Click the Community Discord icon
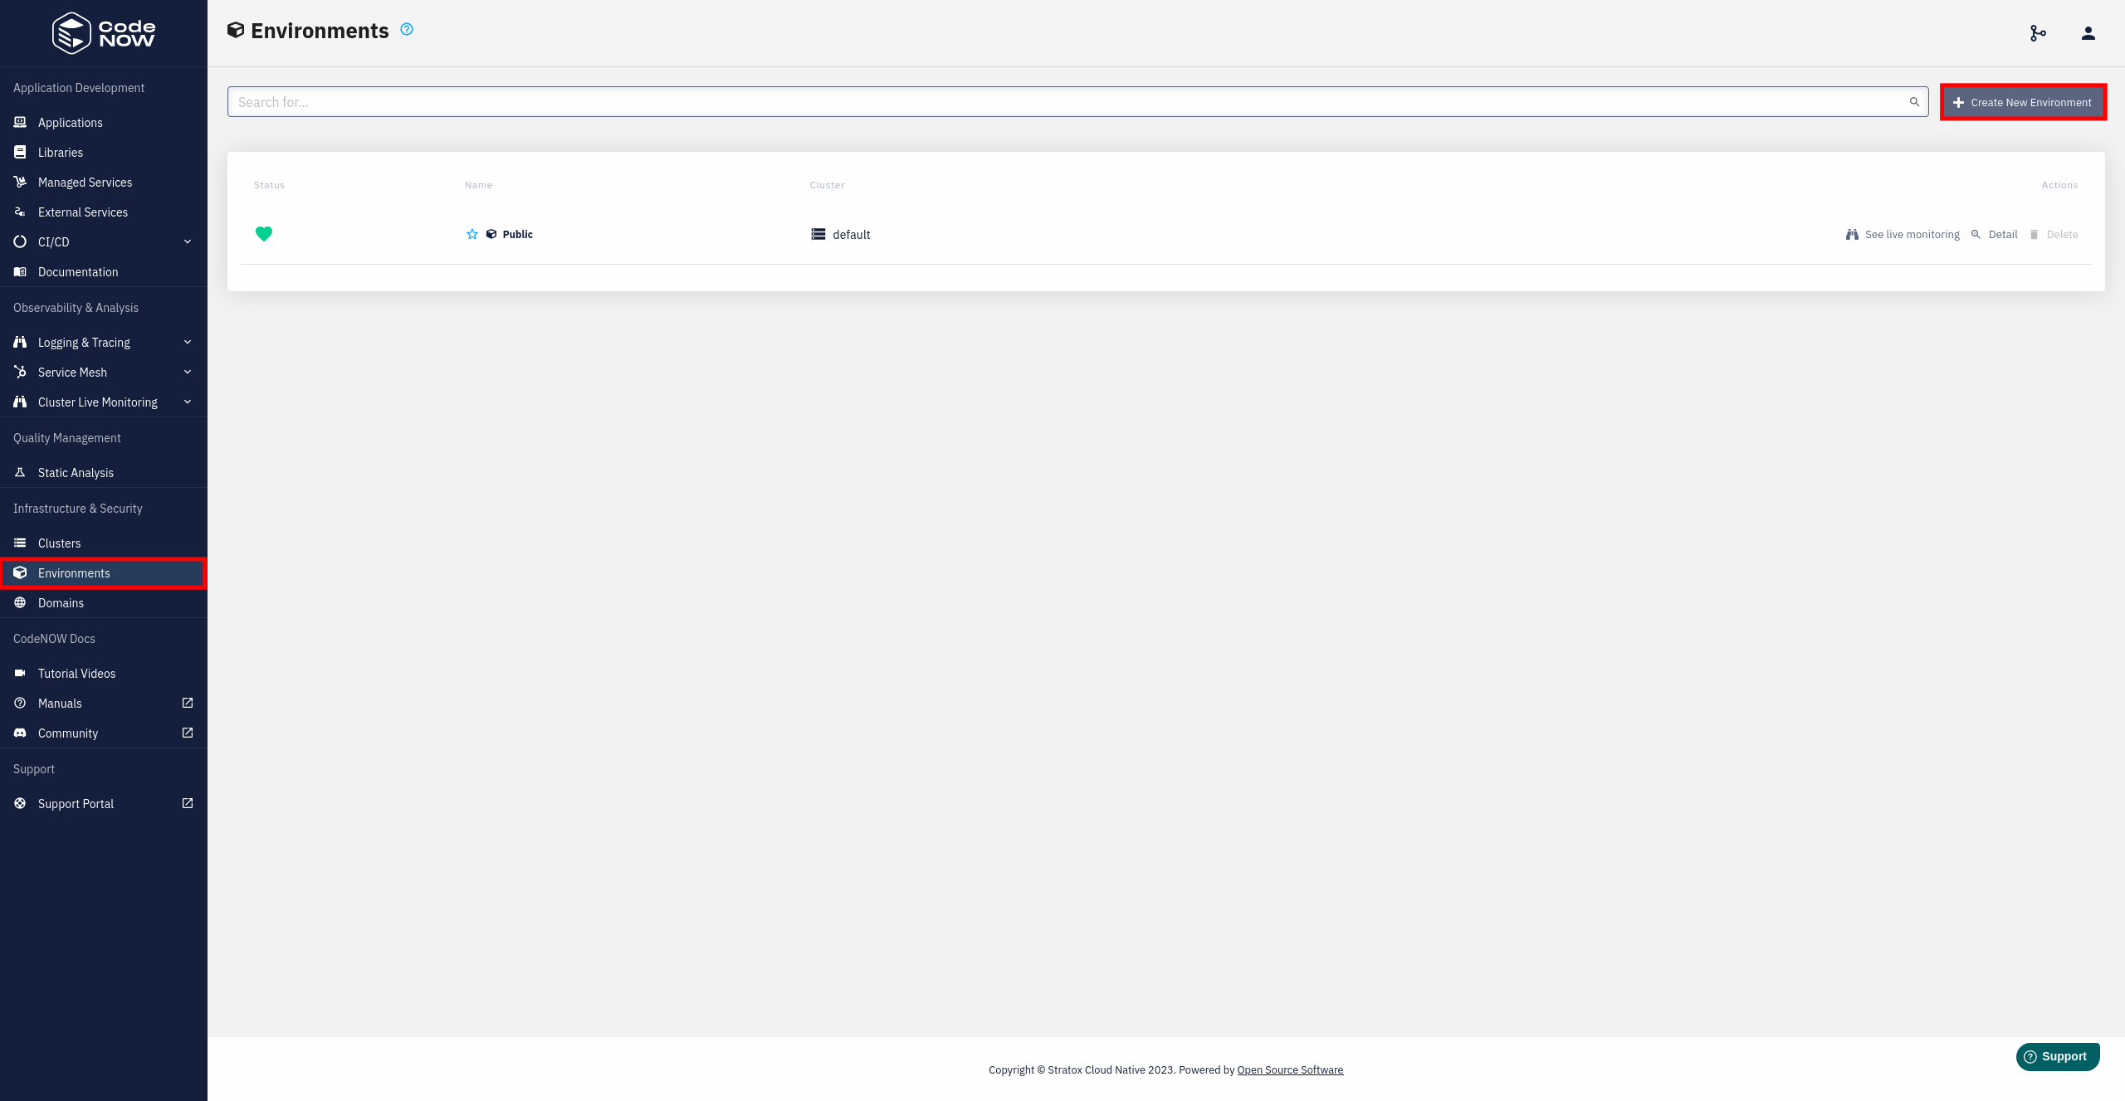The width and height of the screenshot is (2125, 1101). click(x=20, y=733)
